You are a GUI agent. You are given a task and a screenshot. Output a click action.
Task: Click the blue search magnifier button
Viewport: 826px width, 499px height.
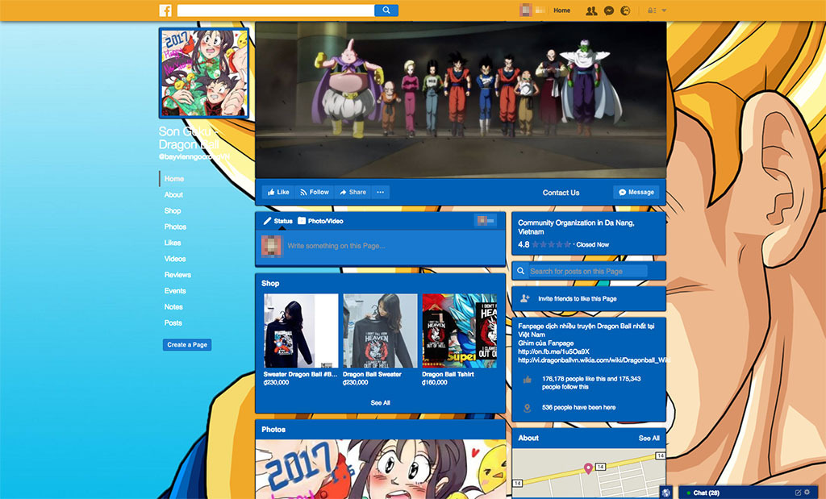pyautogui.click(x=386, y=10)
